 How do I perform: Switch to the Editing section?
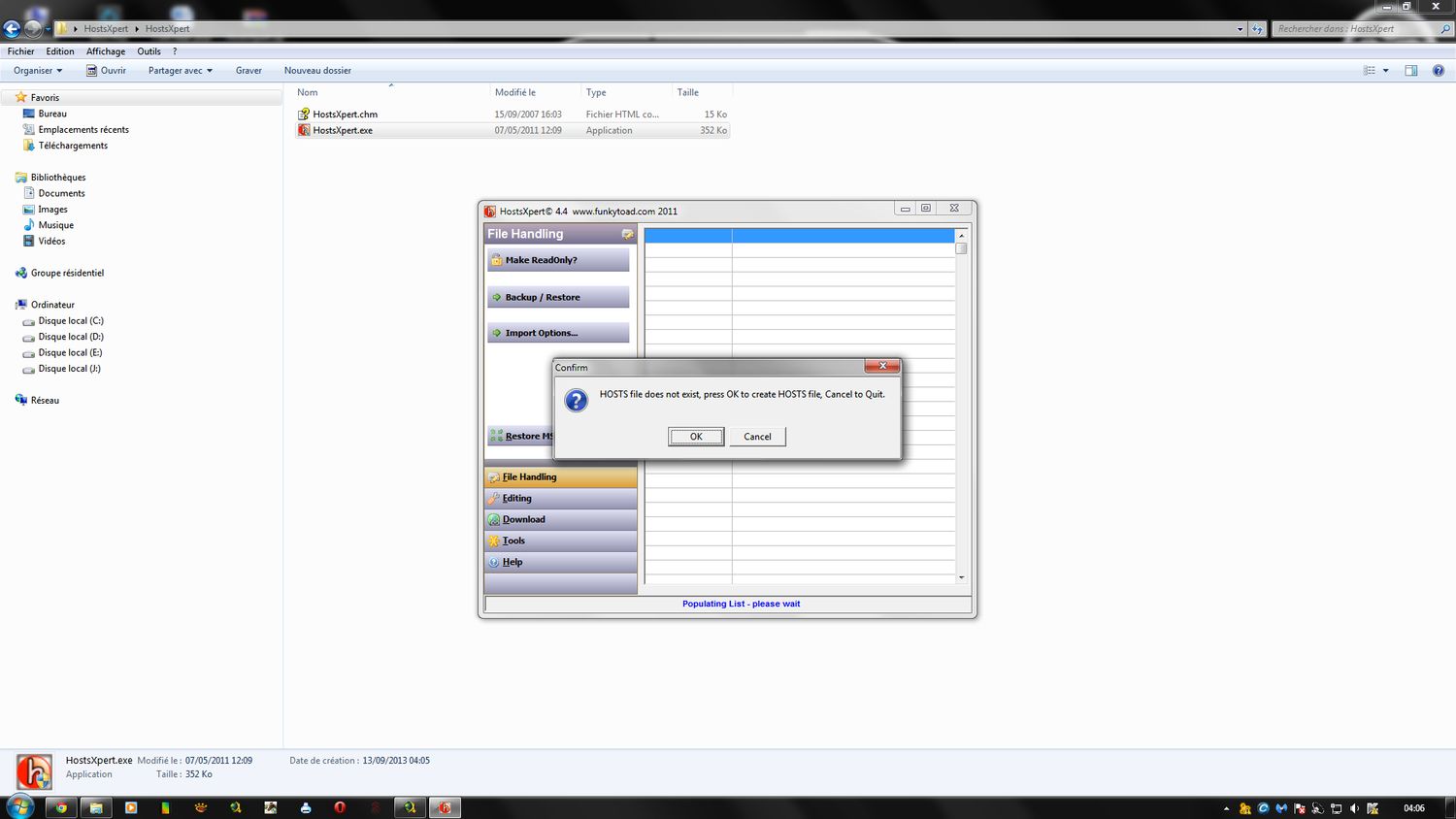(560, 498)
